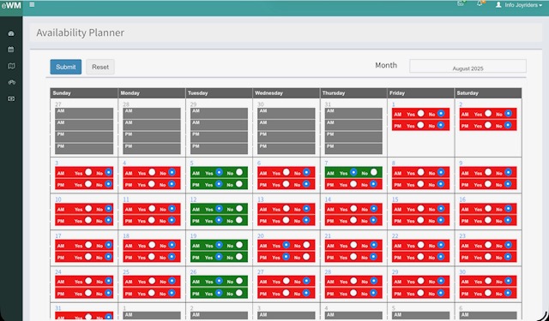Click the date number 20 on Wednesday
The height and width of the screenshot is (321, 549).
(x=261, y=236)
